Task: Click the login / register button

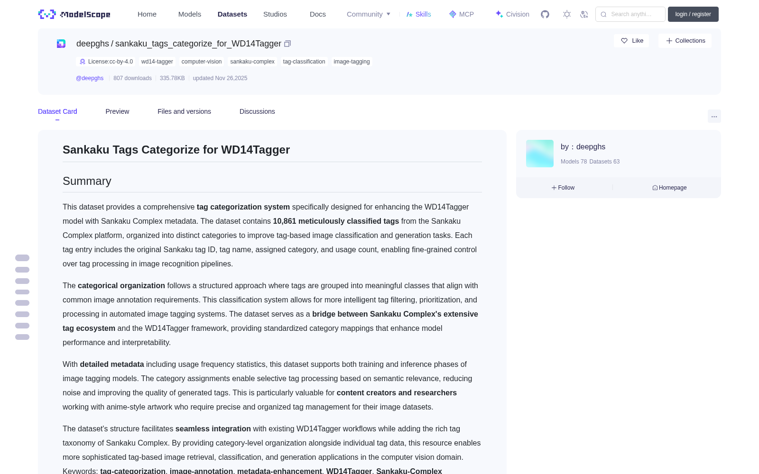Action: pos(693,14)
